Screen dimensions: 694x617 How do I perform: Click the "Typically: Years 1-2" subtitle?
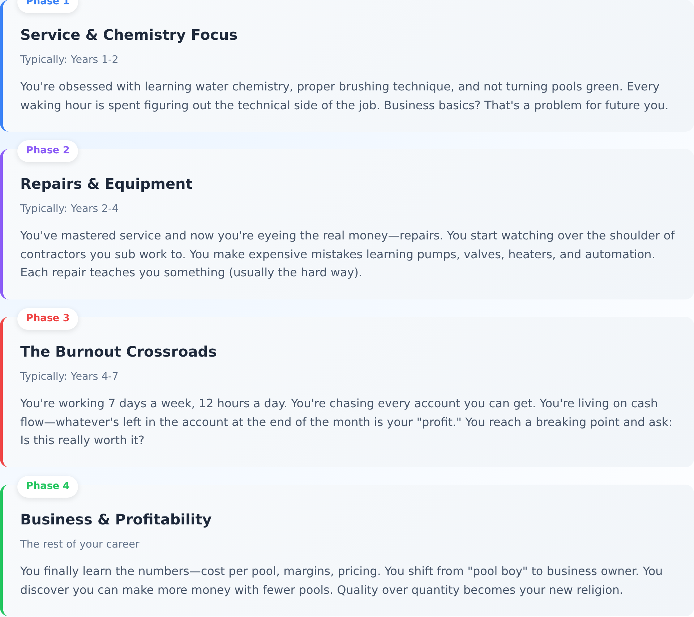(69, 60)
